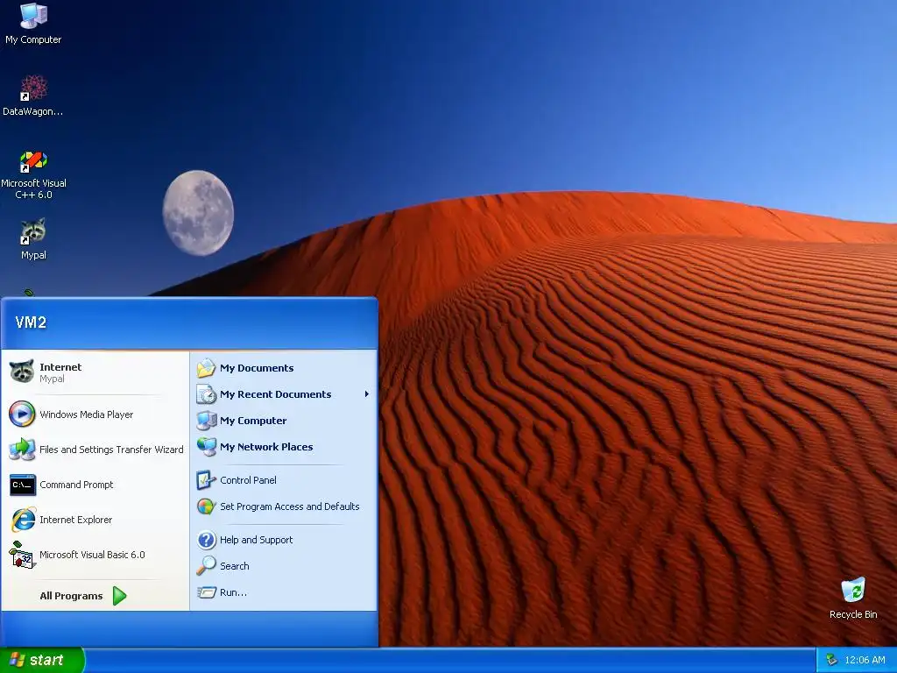Click the Microsoft Visual Basic 6.0 icon
This screenshot has width=897, height=673.
pyautogui.click(x=22, y=555)
